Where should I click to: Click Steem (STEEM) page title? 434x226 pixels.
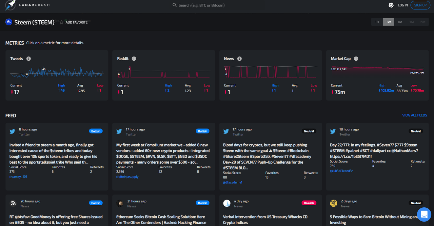pyautogui.click(x=34, y=22)
